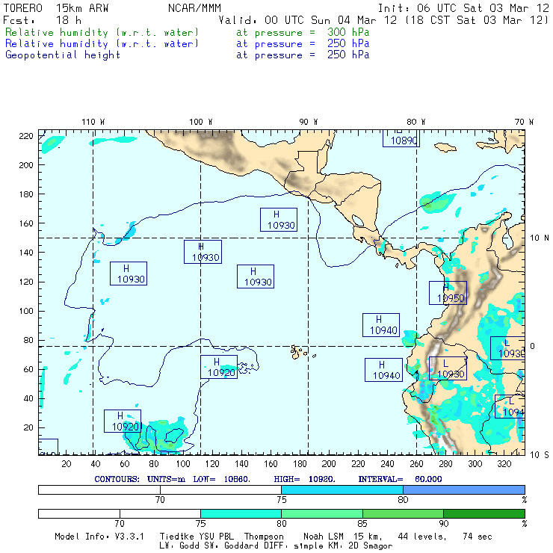Click the "HIGH= 10920." contour value
Image resolution: width=553 pixels, height=553 pixels.
[x=305, y=479]
